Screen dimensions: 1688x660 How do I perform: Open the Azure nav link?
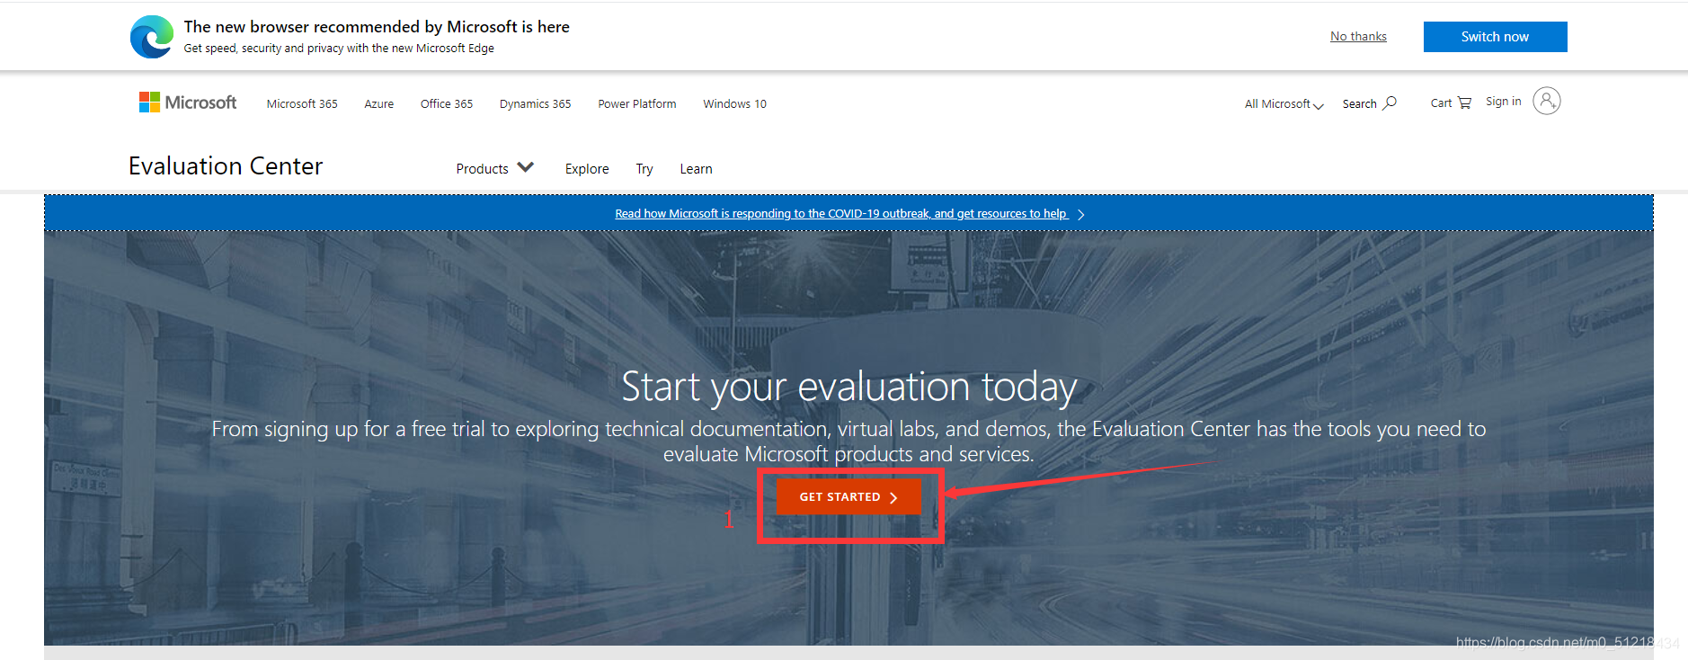coord(378,104)
